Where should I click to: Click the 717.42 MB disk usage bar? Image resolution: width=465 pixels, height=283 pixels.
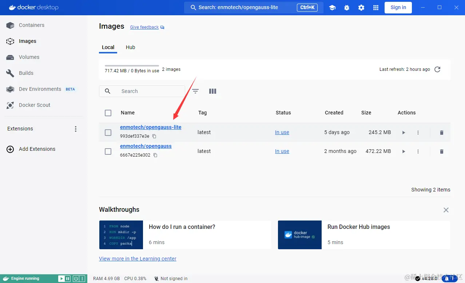131,66
